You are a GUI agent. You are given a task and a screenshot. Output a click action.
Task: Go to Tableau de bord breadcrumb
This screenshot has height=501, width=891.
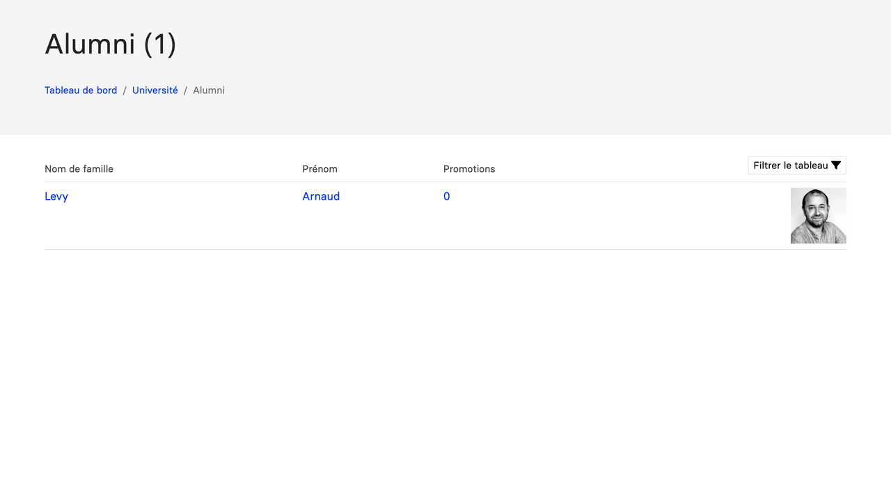point(81,90)
